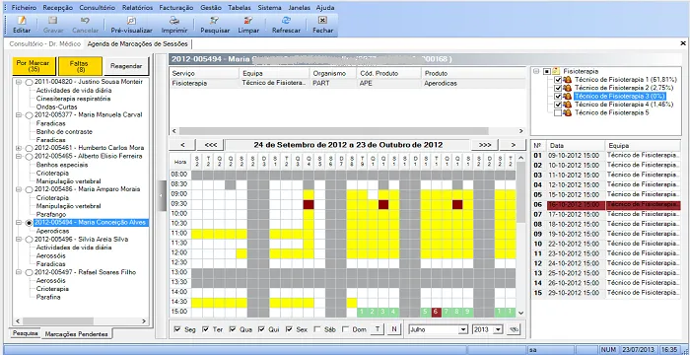
Task: Toggle the Ter weekday checkbox
Action: (205, 329)
